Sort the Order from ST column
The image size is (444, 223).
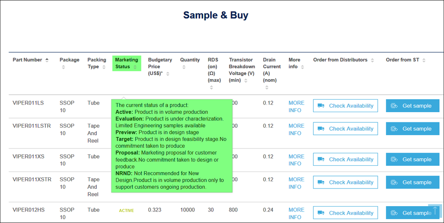tap(424, 60)
